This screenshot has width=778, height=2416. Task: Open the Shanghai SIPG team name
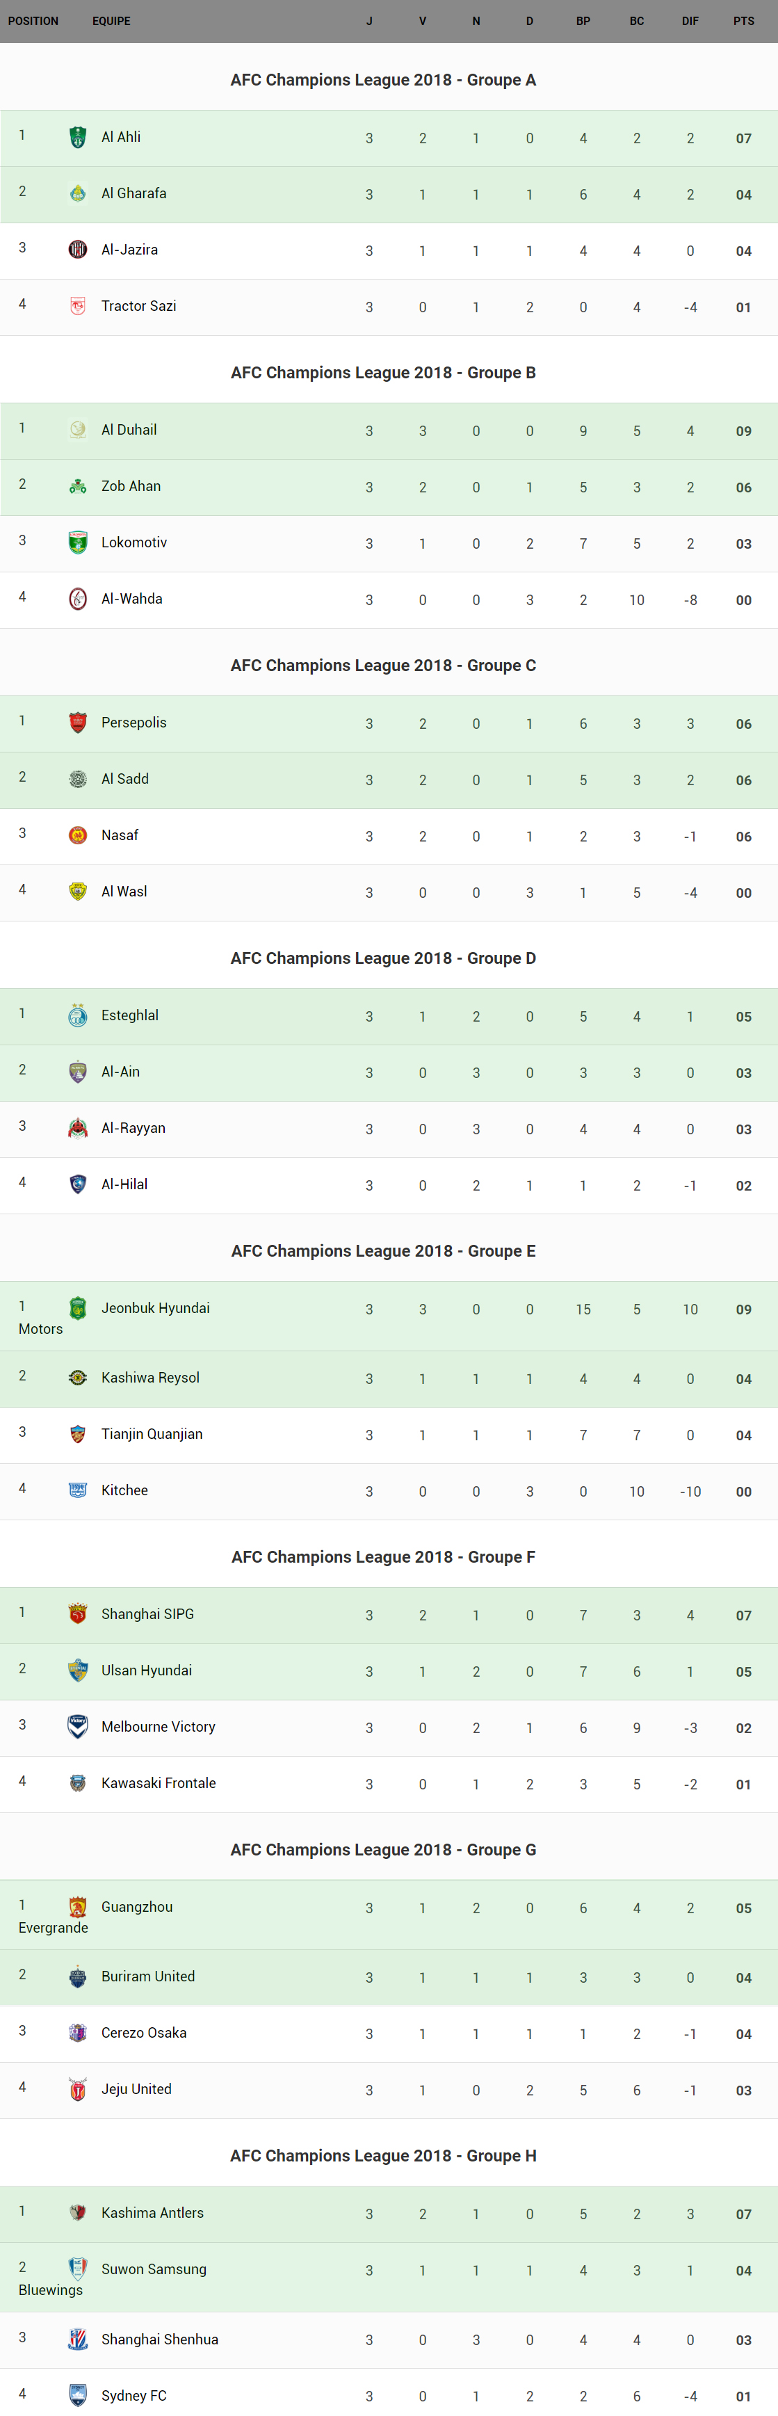click(147, 1614)
